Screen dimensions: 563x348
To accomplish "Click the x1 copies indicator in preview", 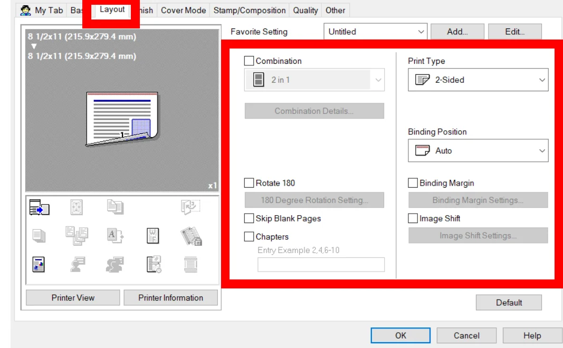I will (x=212, y=186).
